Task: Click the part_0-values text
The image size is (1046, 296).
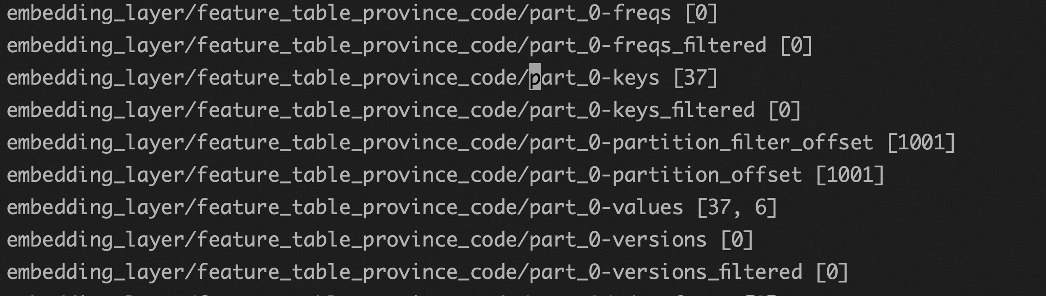Action: pyautogui.click(x=606, y=207)
